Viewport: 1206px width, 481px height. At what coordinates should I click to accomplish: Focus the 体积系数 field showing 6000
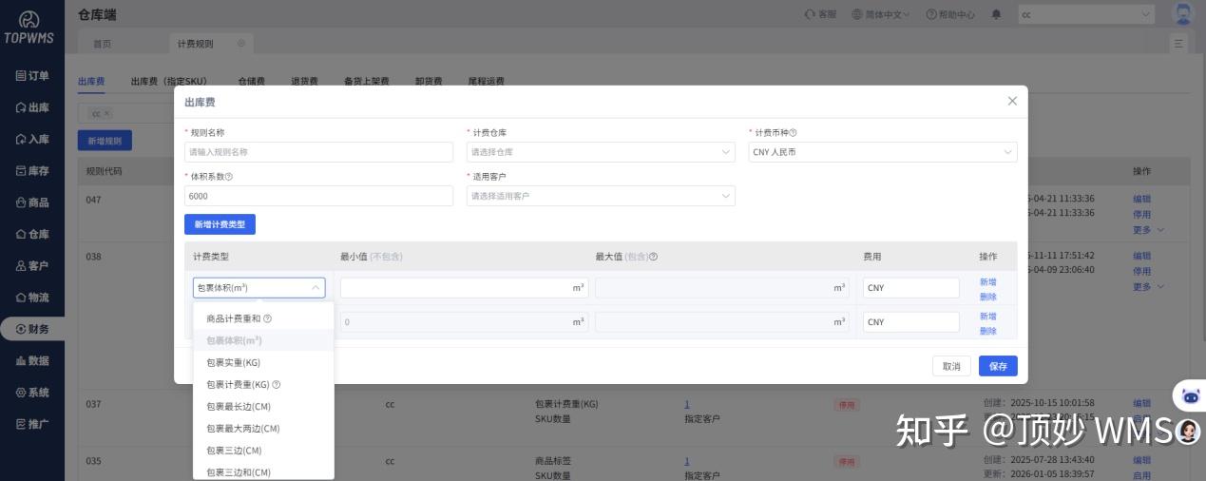point(318,196)
